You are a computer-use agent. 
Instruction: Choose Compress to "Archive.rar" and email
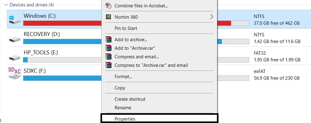tap(151, 65)
